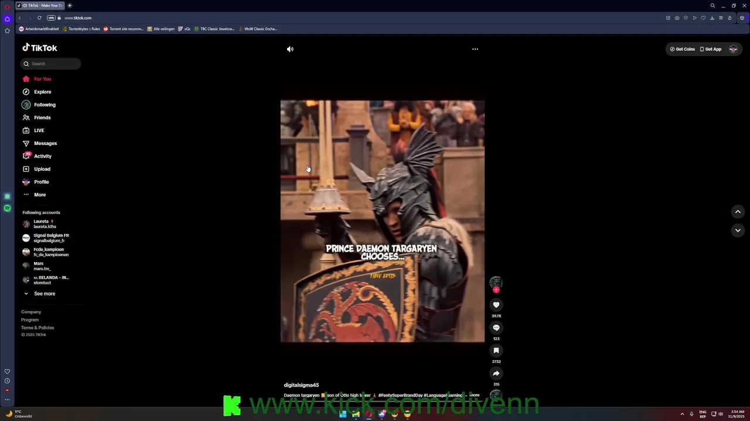Open a new browser tab
The width and height of the screenshot is (750, 421).
click(69, 5)
